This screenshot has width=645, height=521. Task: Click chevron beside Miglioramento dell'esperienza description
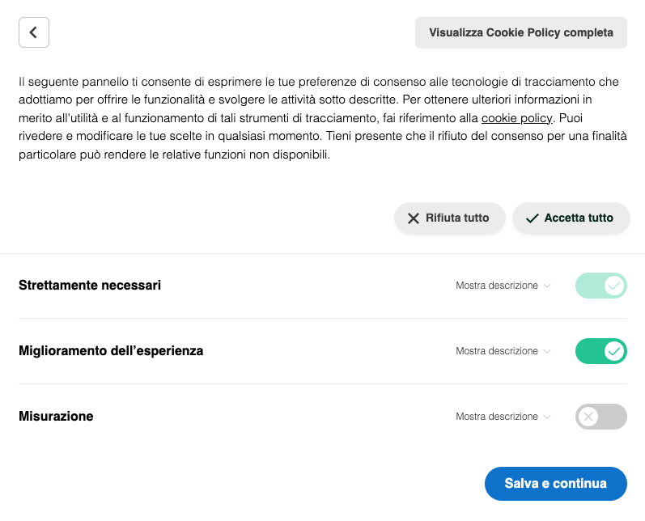click(548, 352)
